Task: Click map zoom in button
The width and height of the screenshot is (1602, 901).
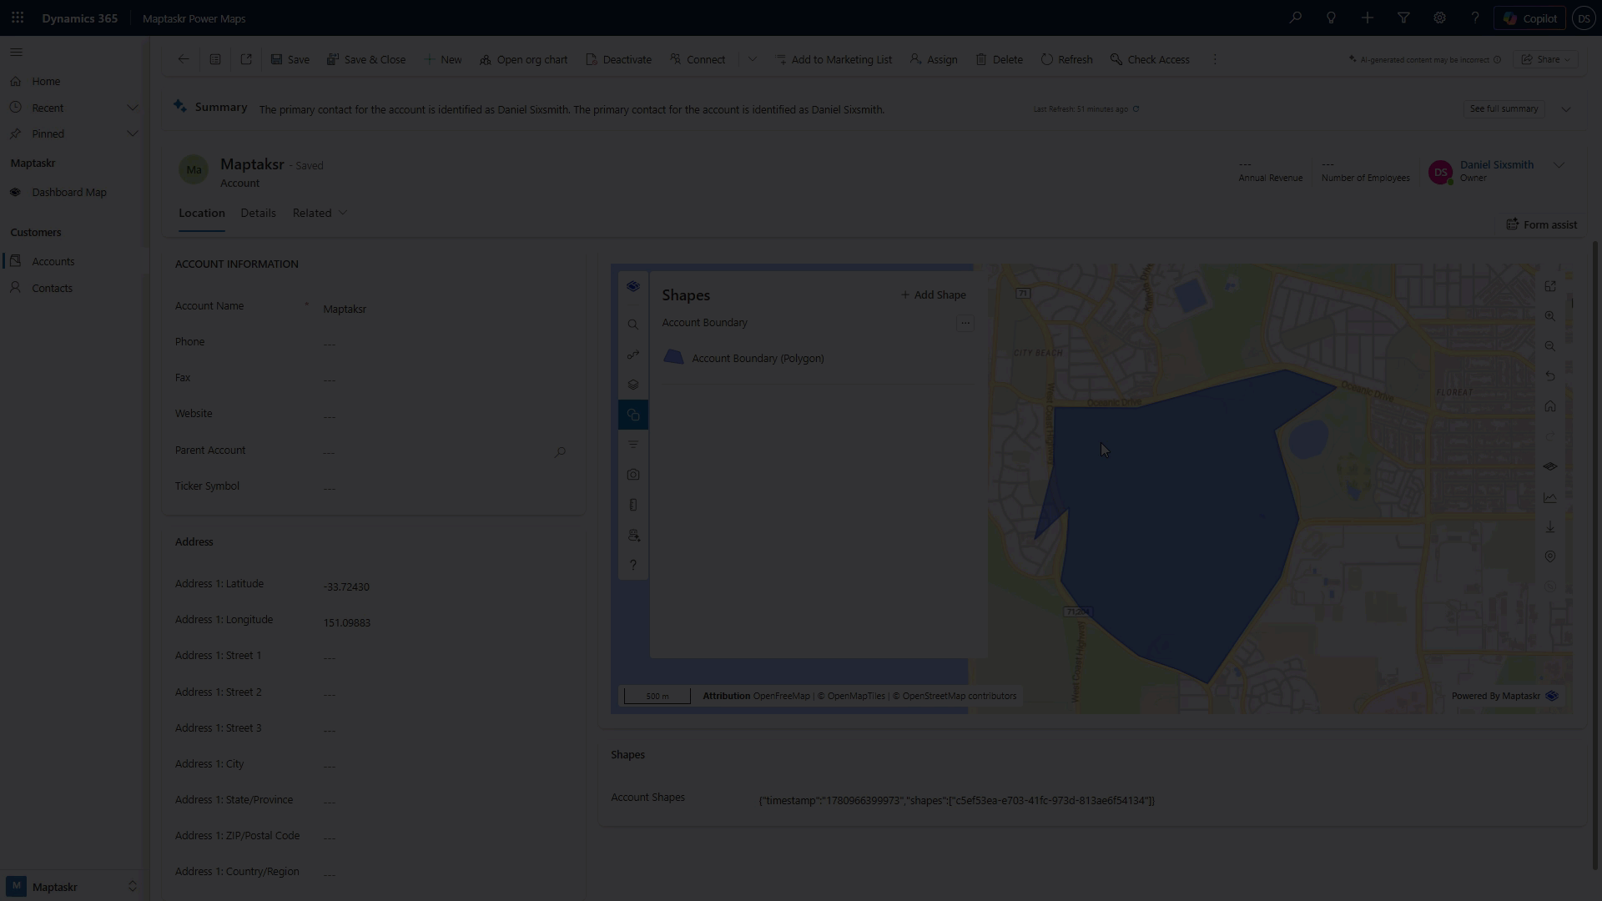Action: 1550,316
